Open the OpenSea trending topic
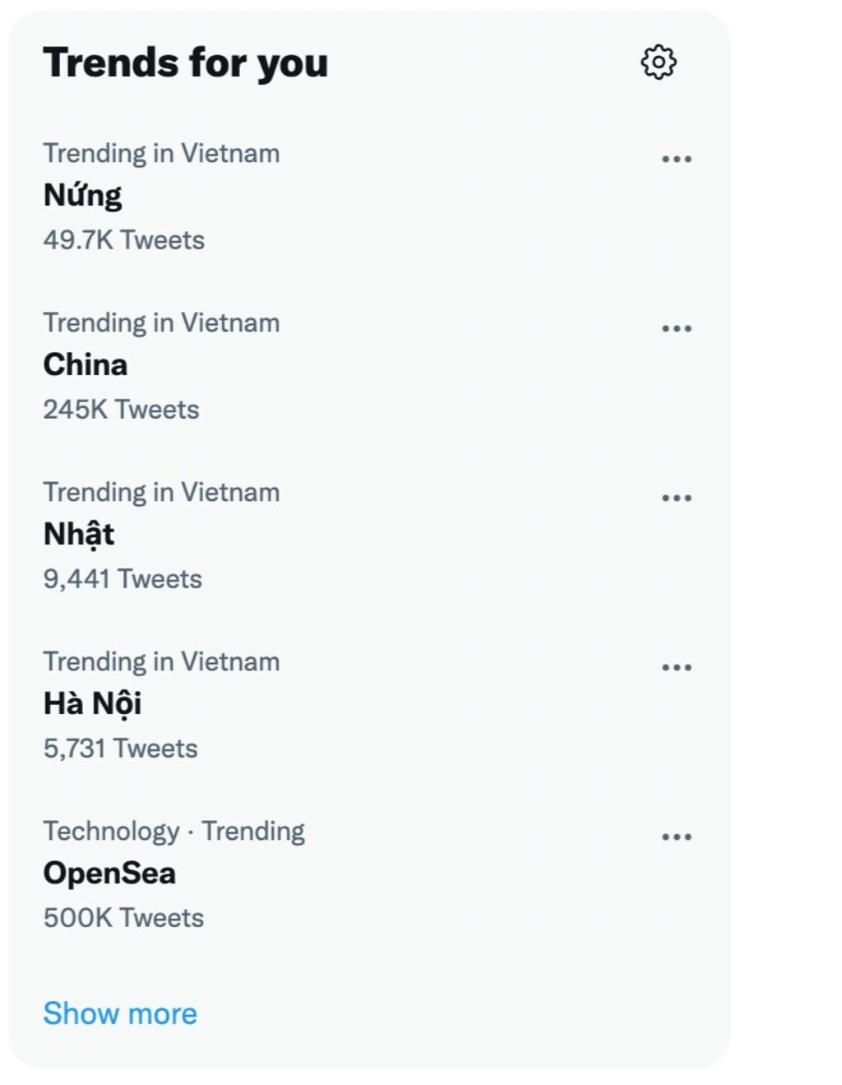Image resolution: width=842 pixels, height=1085 pixels. click(x=109, y=873)
